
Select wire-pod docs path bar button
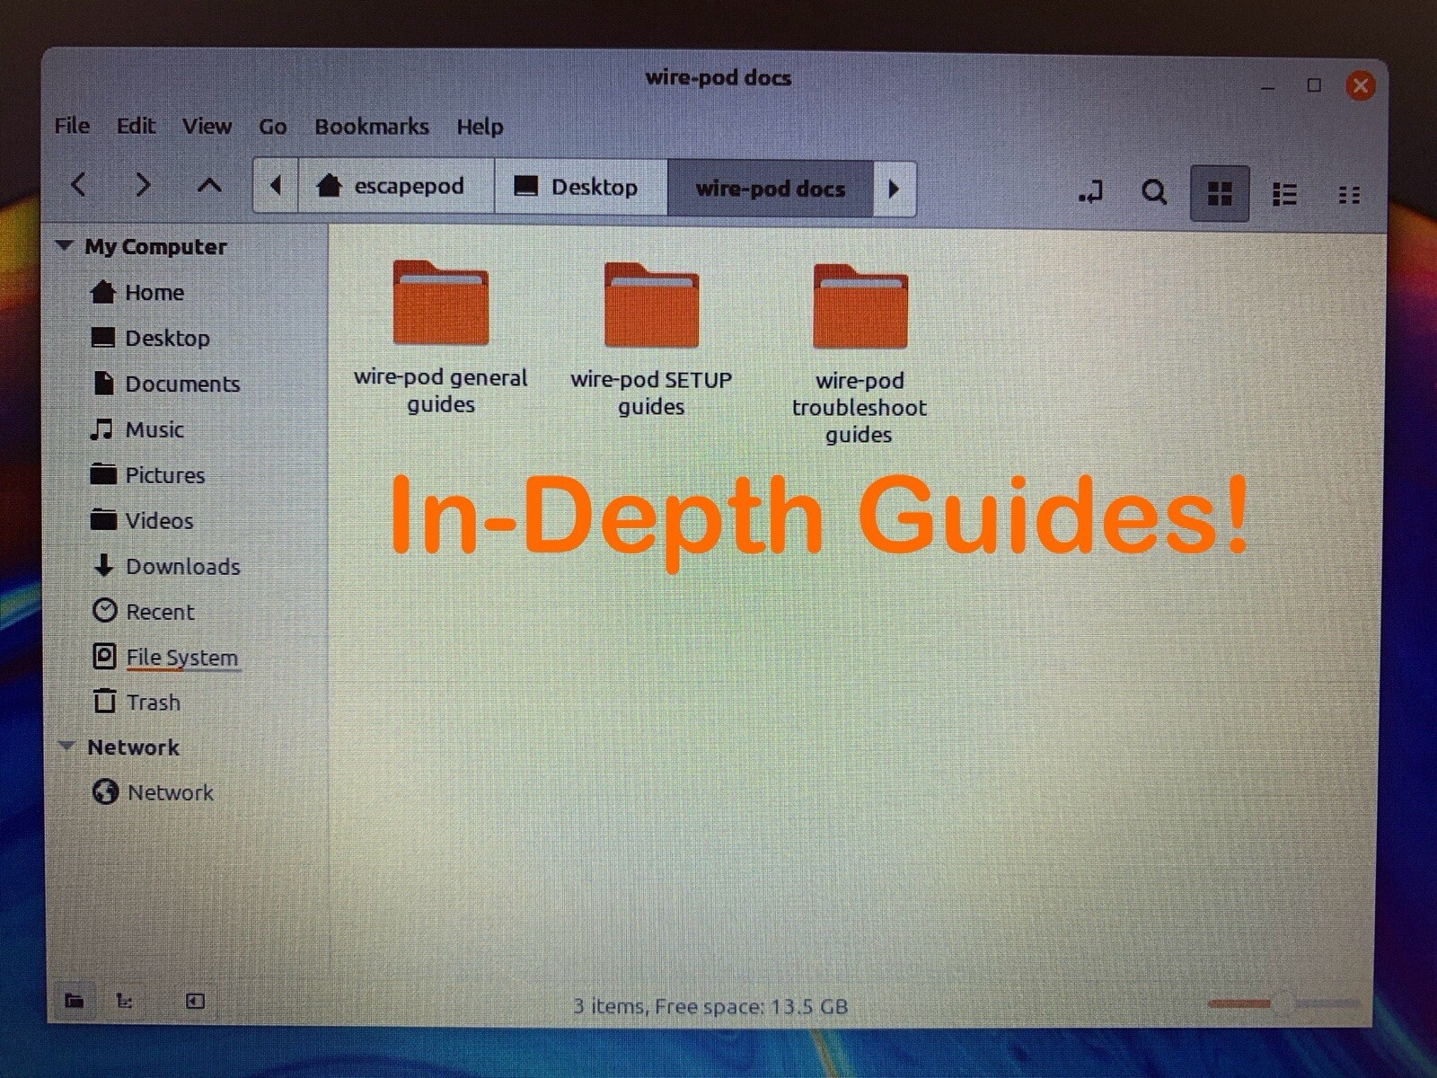tap(771, 189)
